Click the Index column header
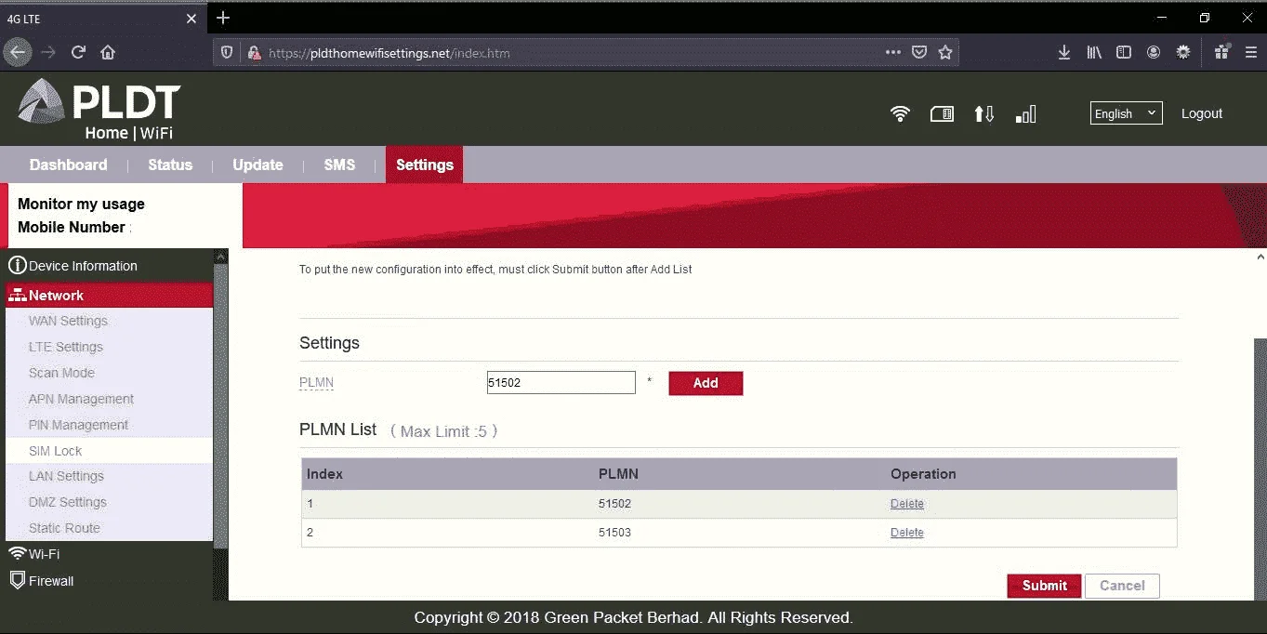This screenshot has height=634, width=1267. tap(324, 474)
